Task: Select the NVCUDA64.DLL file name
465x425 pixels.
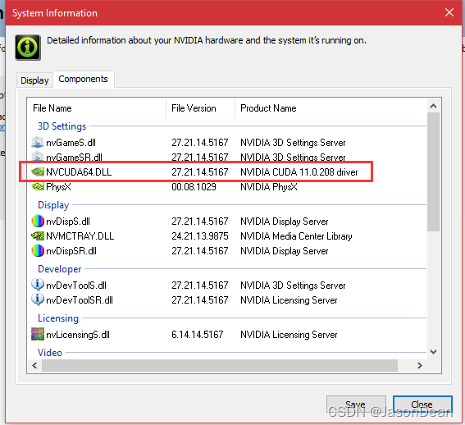Action: [x=79, y=172]
